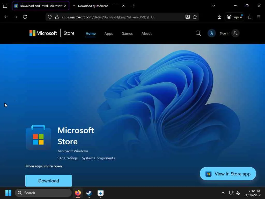Bookmark this page with the star
This screenshot has width=265, height=199.
[x=195, y=17]
